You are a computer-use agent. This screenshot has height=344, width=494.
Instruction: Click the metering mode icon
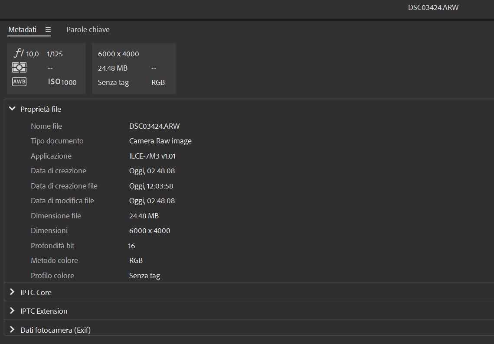[19, 68]
